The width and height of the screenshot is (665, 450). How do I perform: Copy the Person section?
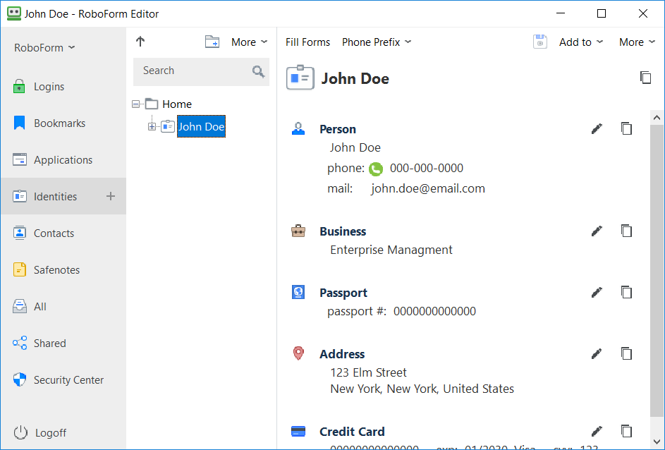[x=626, y=128]
